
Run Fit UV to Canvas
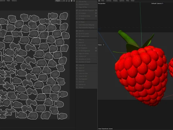click(86, 34)
